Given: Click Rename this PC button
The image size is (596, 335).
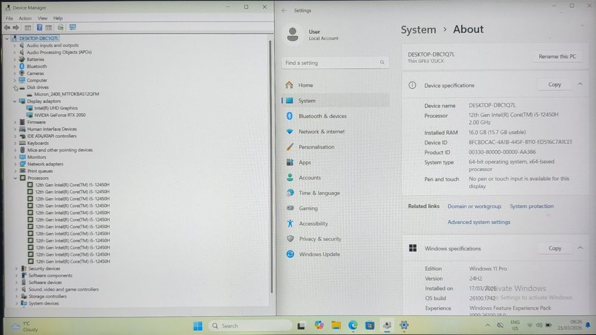Looking at the screenshot, I should tap(557, 57).
